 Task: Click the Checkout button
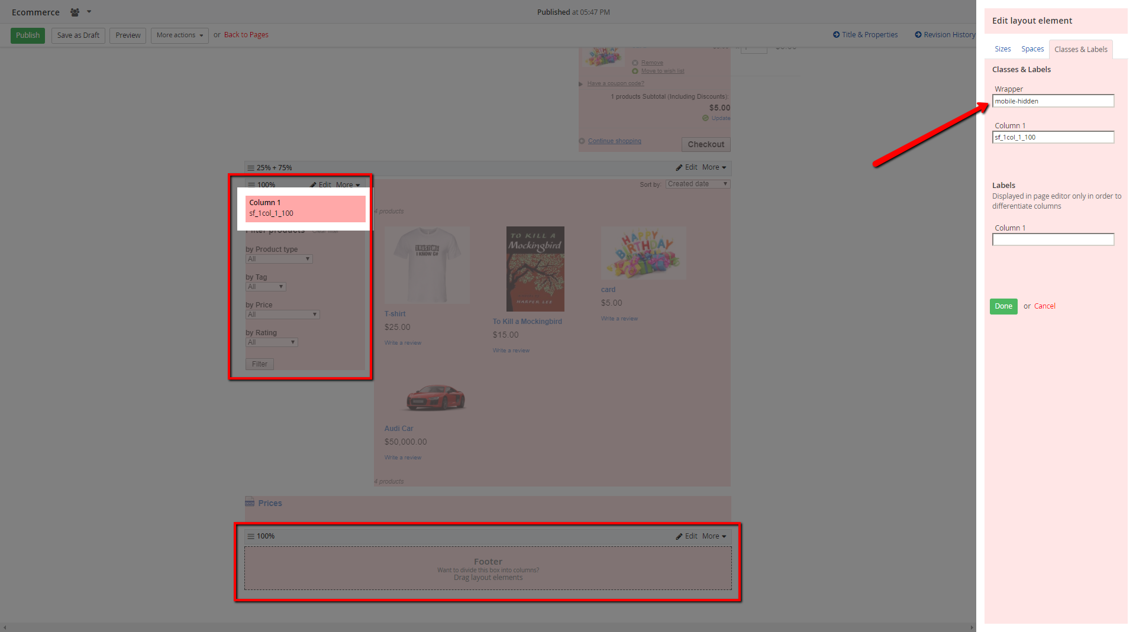coord(706,144)
